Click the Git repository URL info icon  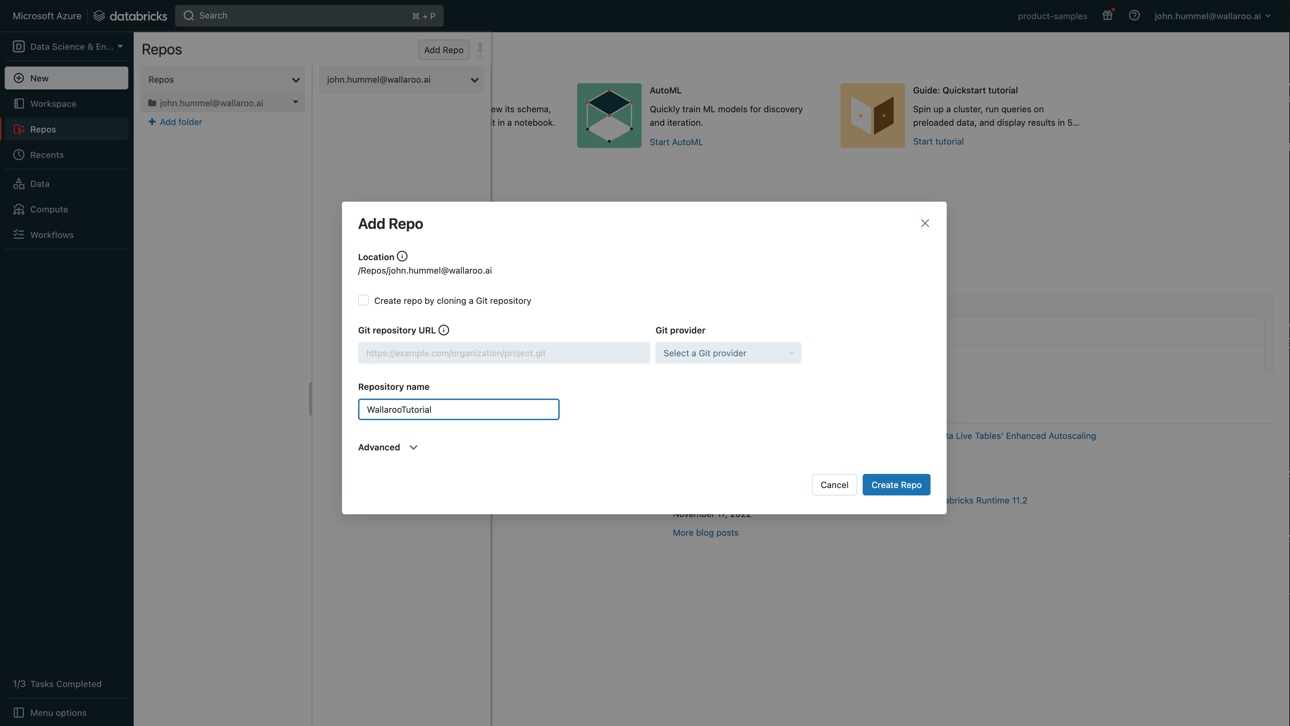444,330
